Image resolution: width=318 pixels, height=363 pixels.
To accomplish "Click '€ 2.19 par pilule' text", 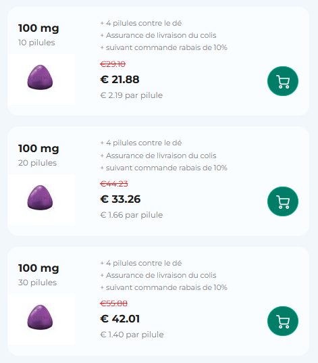I will tap(132, 95).
